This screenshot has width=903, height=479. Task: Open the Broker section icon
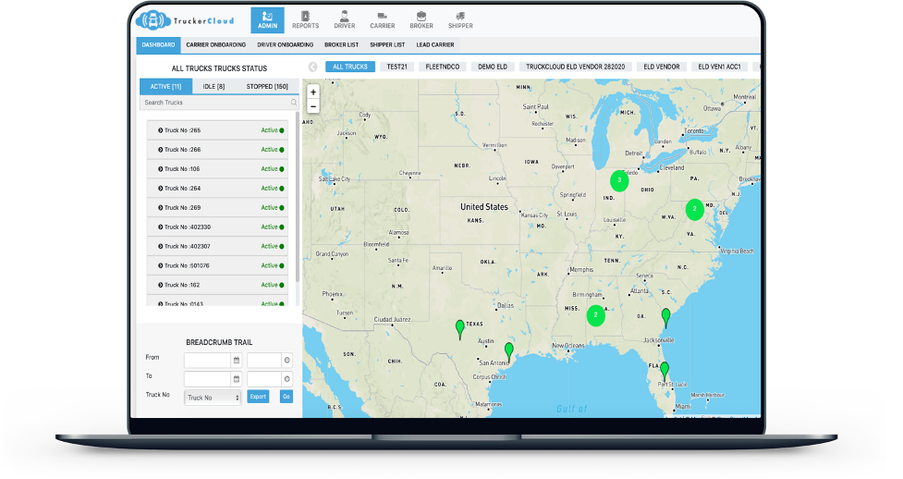[x=421, y=20]
